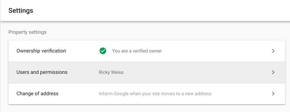Click the Property settings section label
Viewport: 290px width, 112px height.
click(28, 32)
